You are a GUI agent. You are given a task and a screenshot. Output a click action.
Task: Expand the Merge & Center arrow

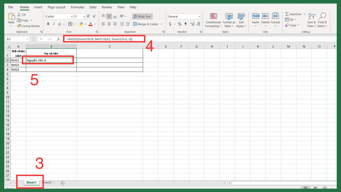161,24
